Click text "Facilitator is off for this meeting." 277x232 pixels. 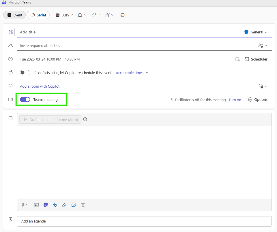click(x=201, y=100)
